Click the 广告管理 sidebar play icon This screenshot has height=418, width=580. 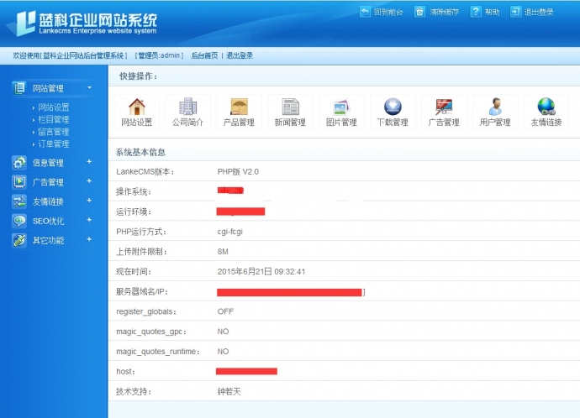[x=19, y=182]
